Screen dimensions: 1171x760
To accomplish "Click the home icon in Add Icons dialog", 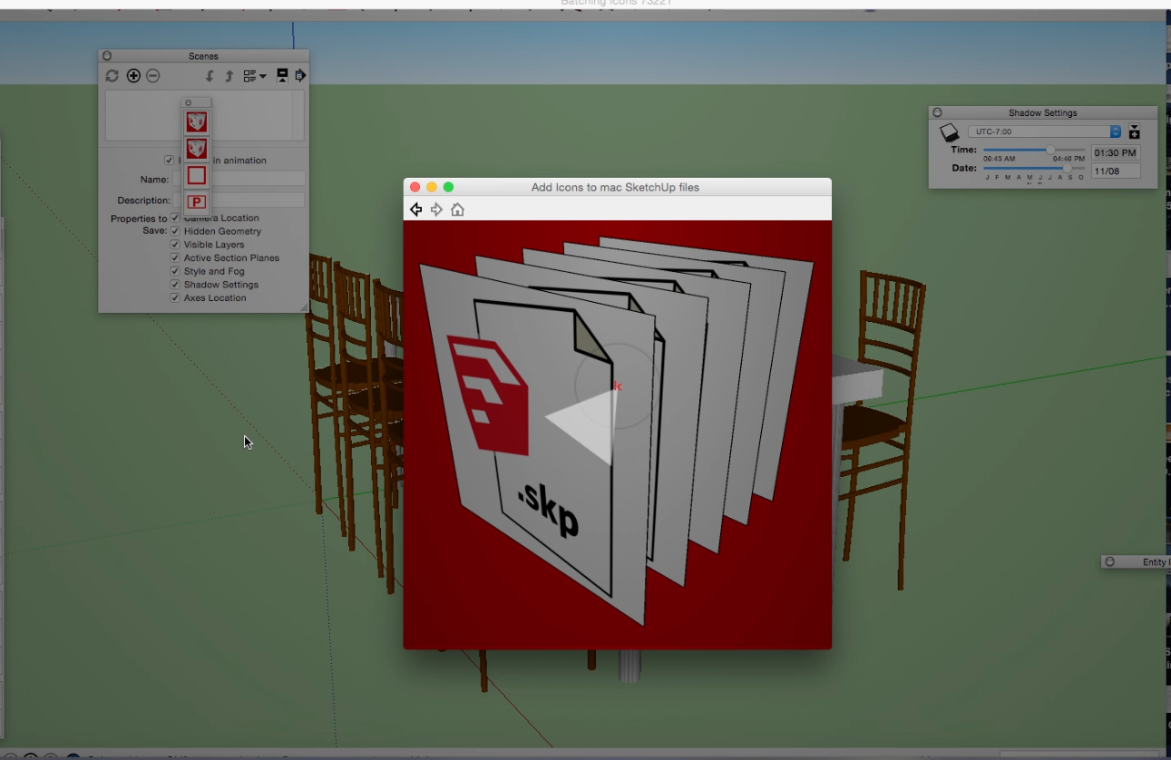I will click(457, 209).
